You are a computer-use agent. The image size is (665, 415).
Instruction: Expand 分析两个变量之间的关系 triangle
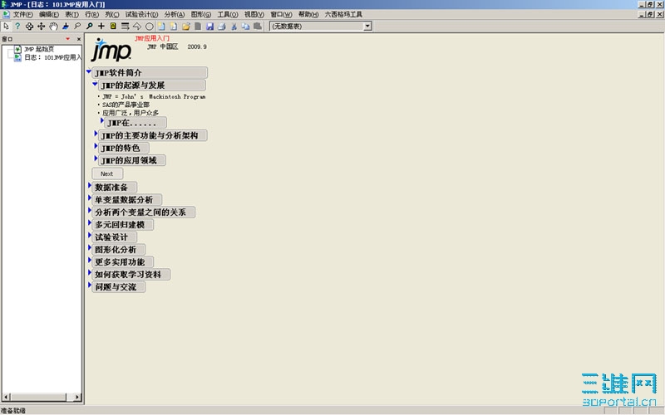click(90, 210)
